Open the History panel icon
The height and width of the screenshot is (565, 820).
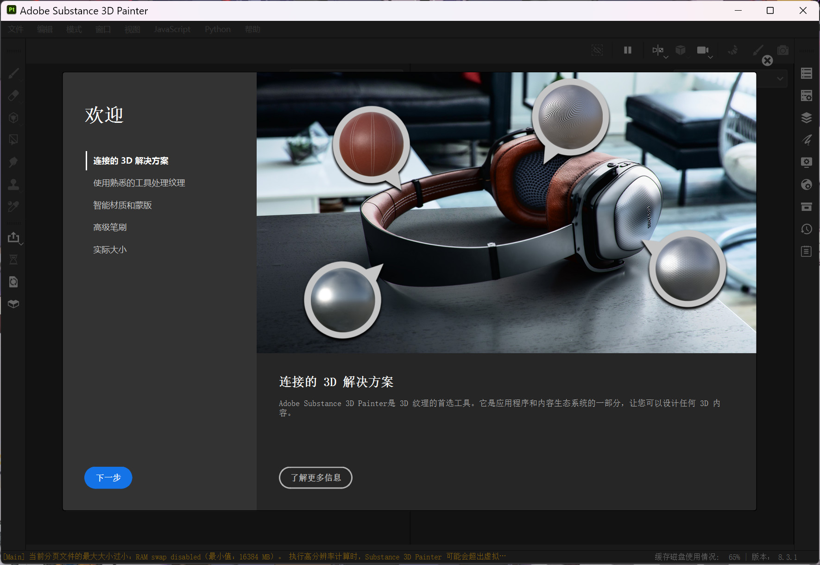tap(807, 229)
